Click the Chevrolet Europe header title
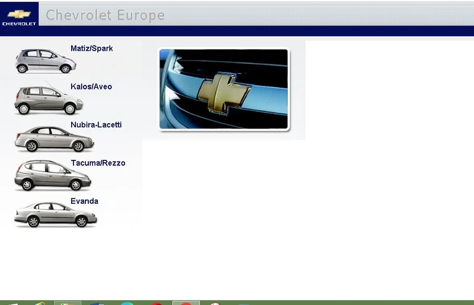 105,15
